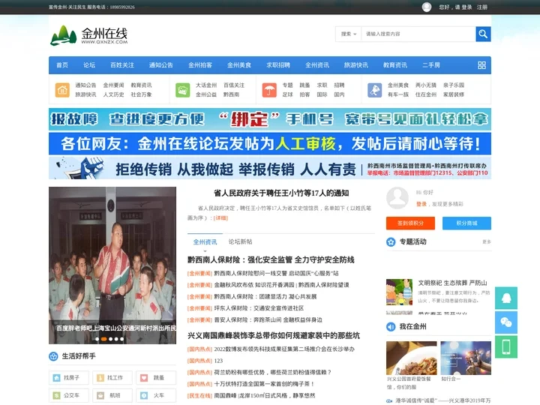Click the food dish photo thumbnail
This screenshot has width=540, height=405.
tap(412, 358)
